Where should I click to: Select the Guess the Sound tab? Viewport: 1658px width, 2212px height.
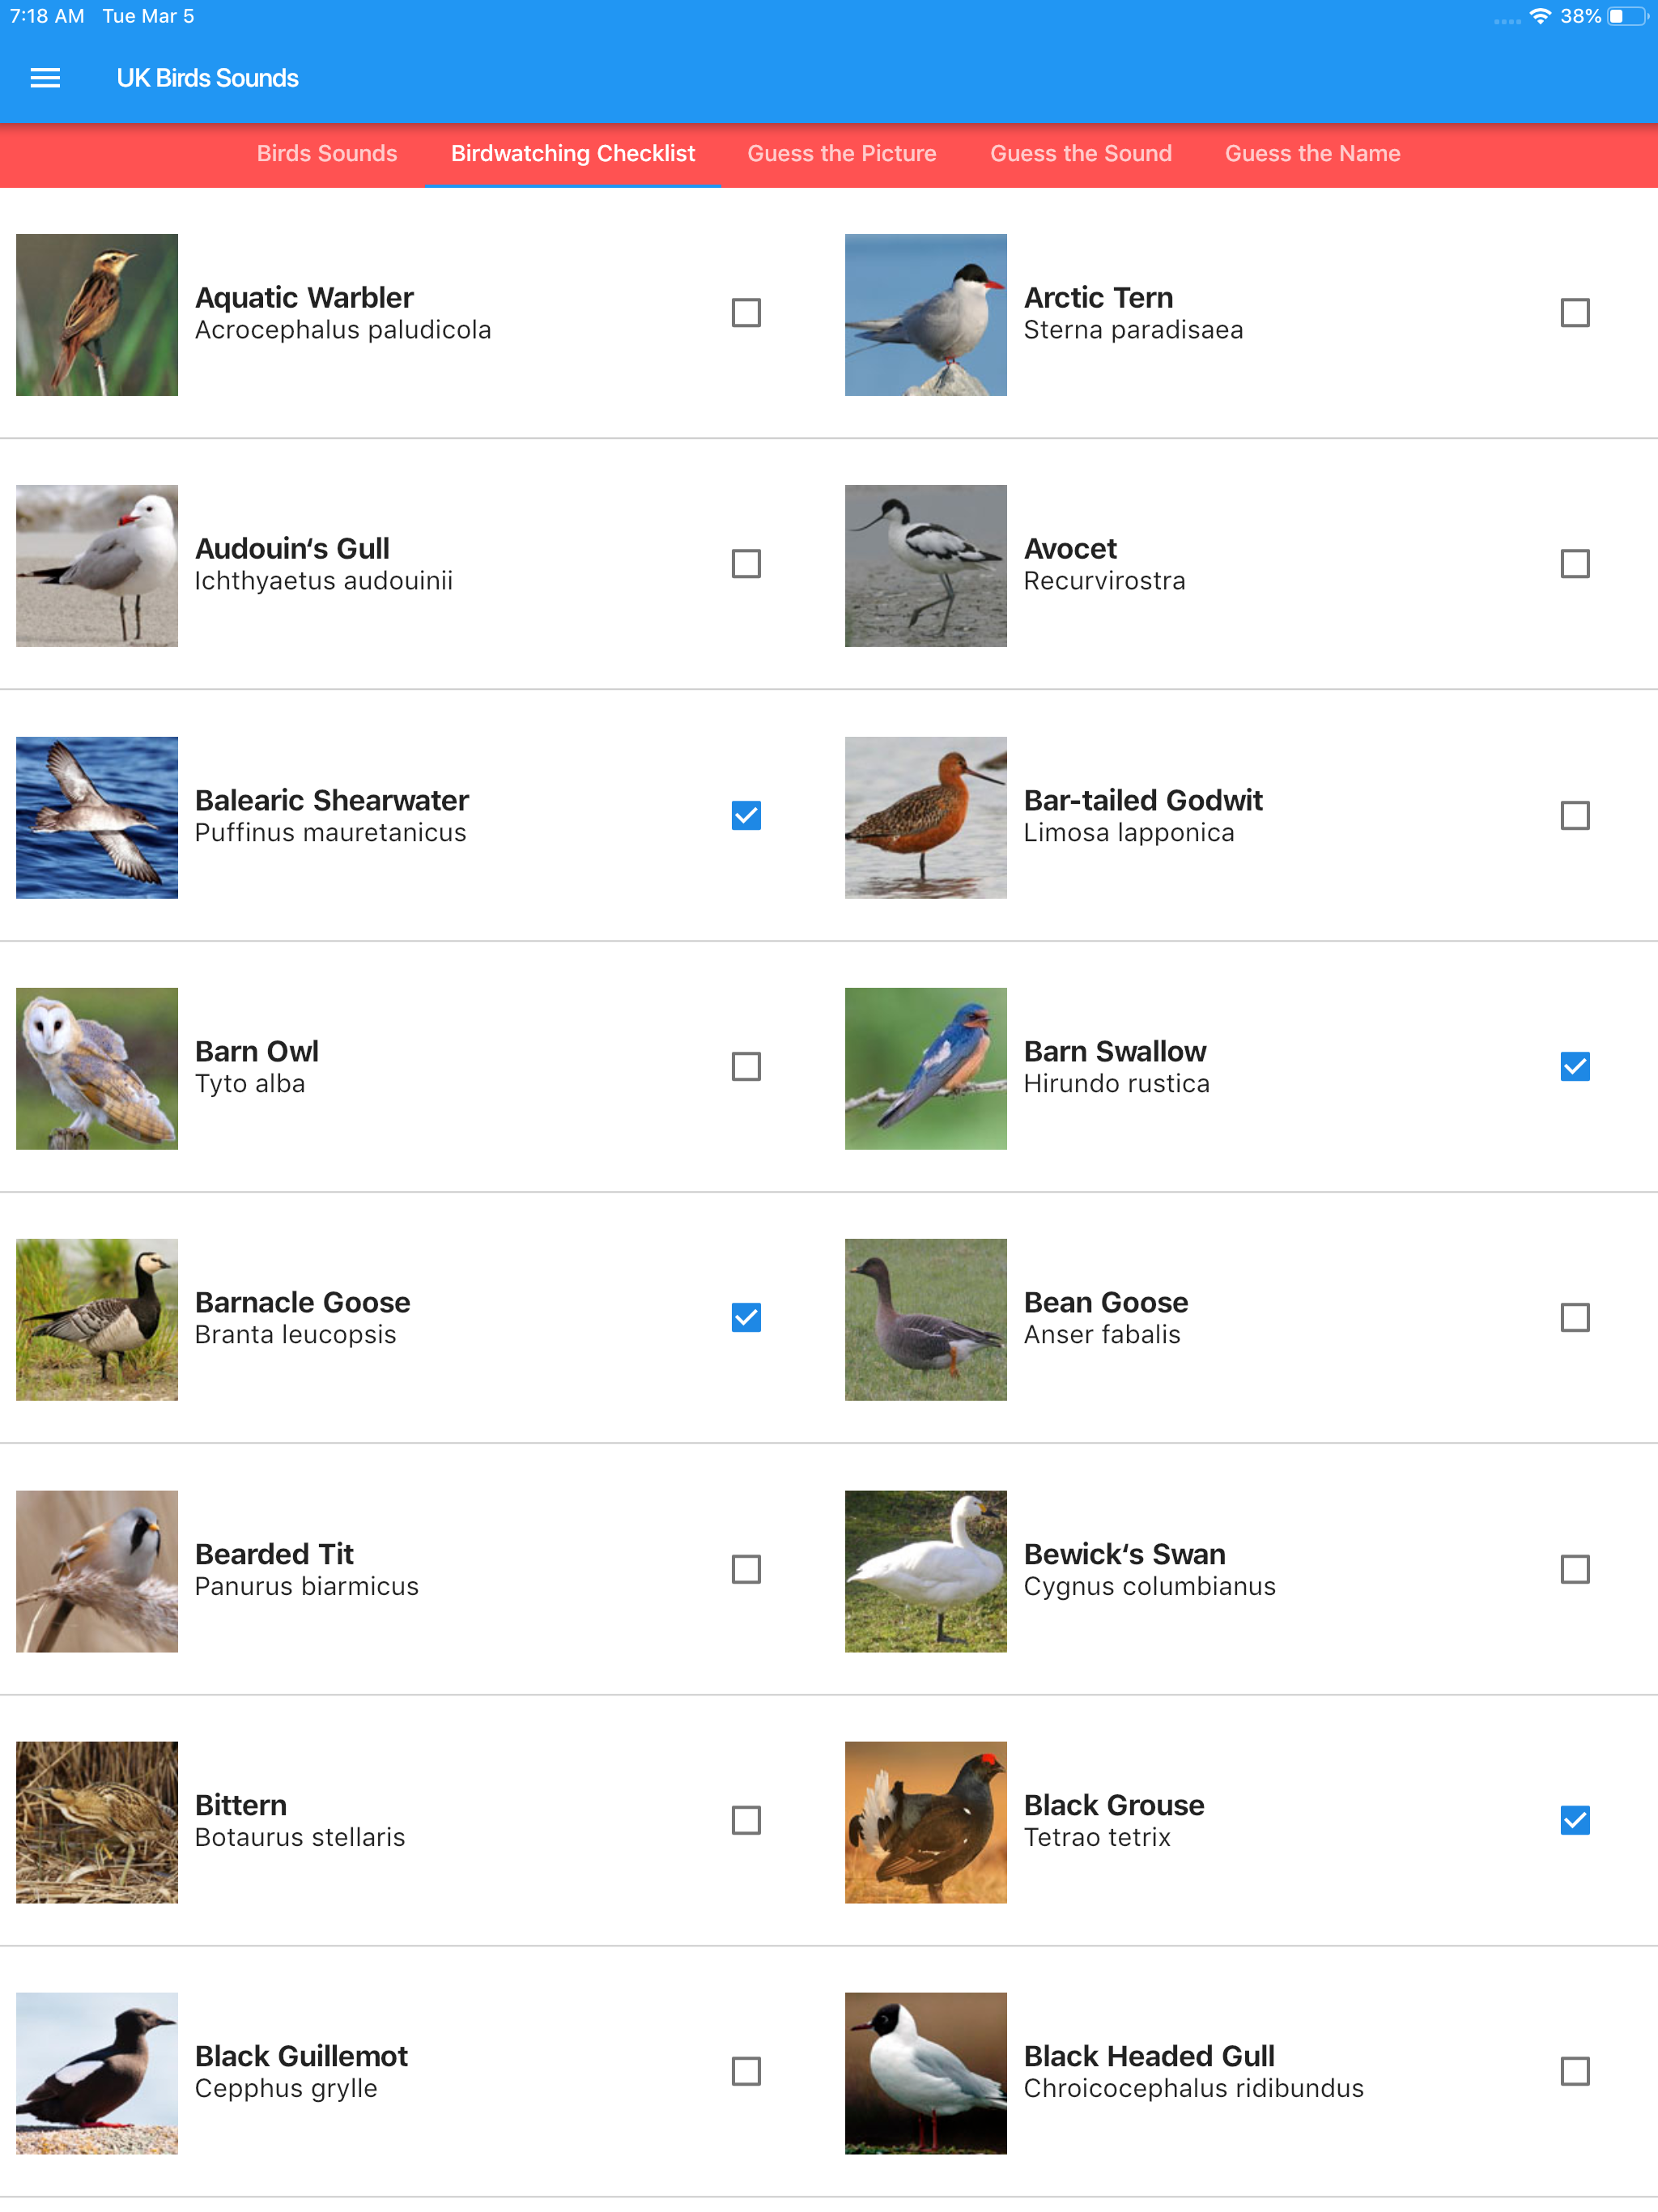(x=1080, y=154)
